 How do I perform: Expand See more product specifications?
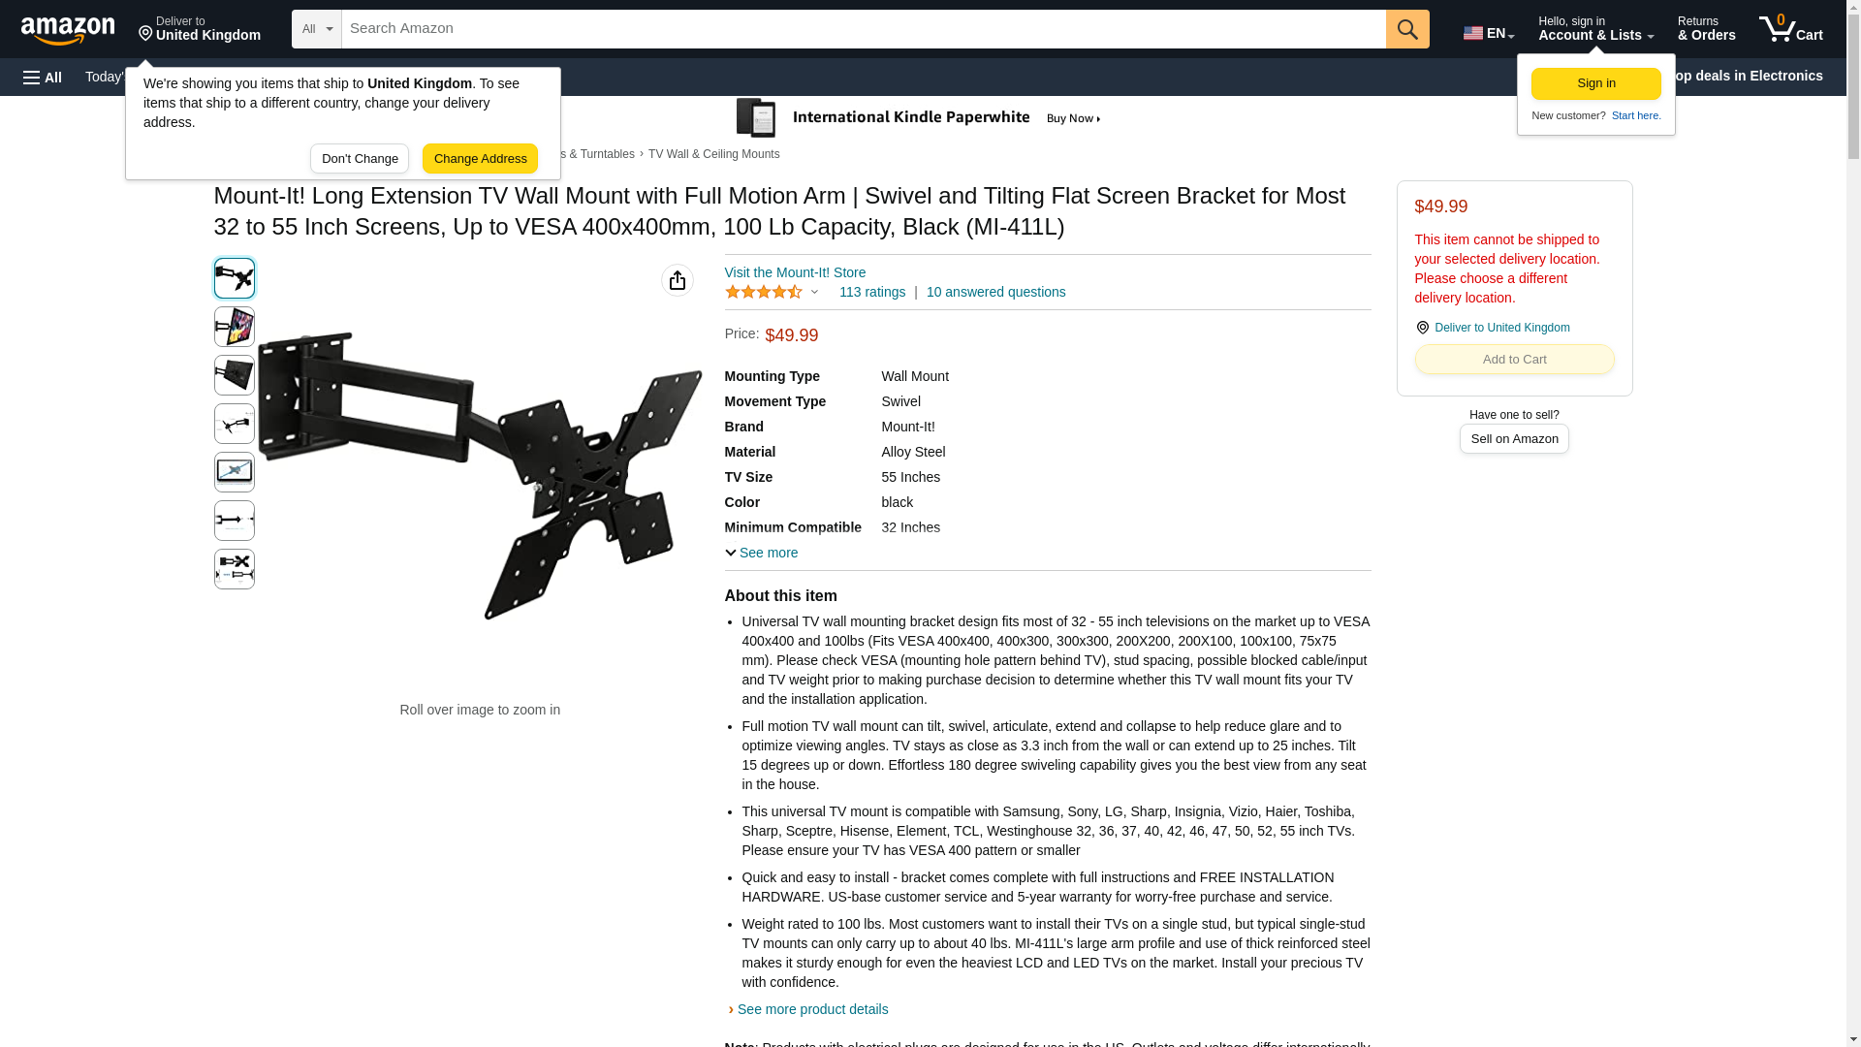(762, 553)
